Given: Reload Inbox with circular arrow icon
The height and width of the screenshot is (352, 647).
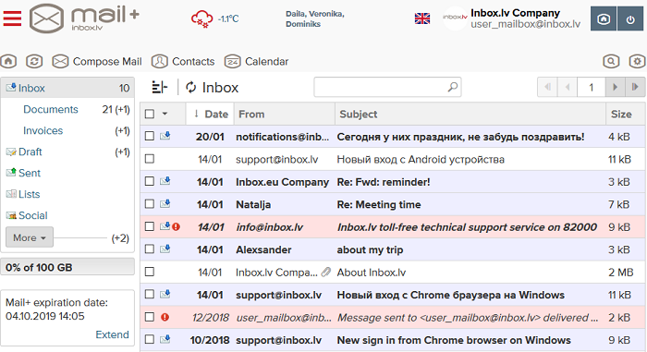Looking at the screenshot, I should tap(190, 87).
